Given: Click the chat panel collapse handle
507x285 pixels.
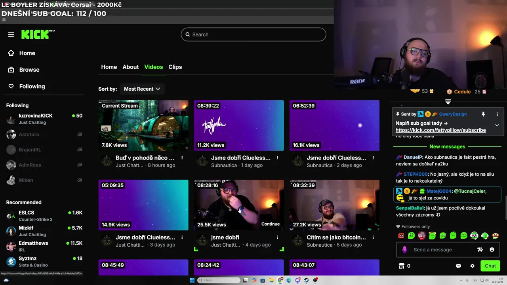Looking at the screenshot, I should pyautogui.click(x=448, y=102).
